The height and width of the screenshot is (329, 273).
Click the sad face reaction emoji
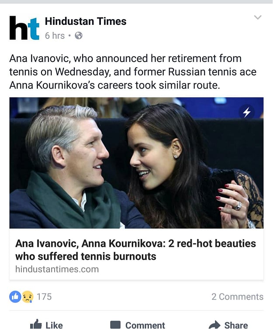pos(27,297)
